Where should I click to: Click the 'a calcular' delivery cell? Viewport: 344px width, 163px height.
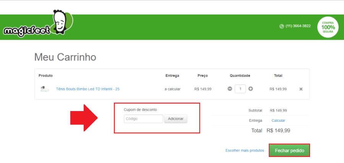pyautogui.click(x=173, y=89)
